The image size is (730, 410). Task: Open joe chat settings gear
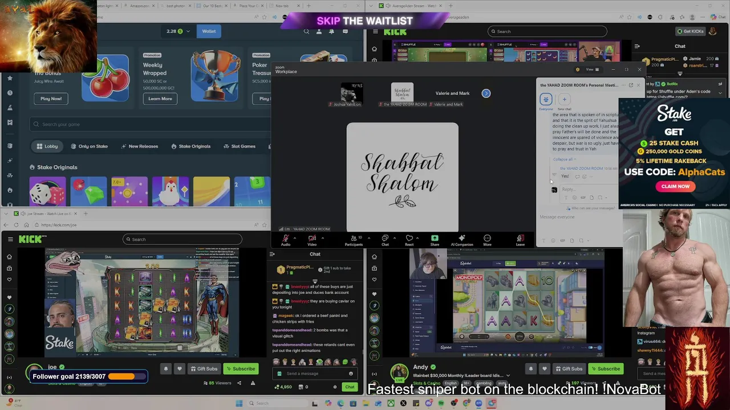tap(335, 387)
